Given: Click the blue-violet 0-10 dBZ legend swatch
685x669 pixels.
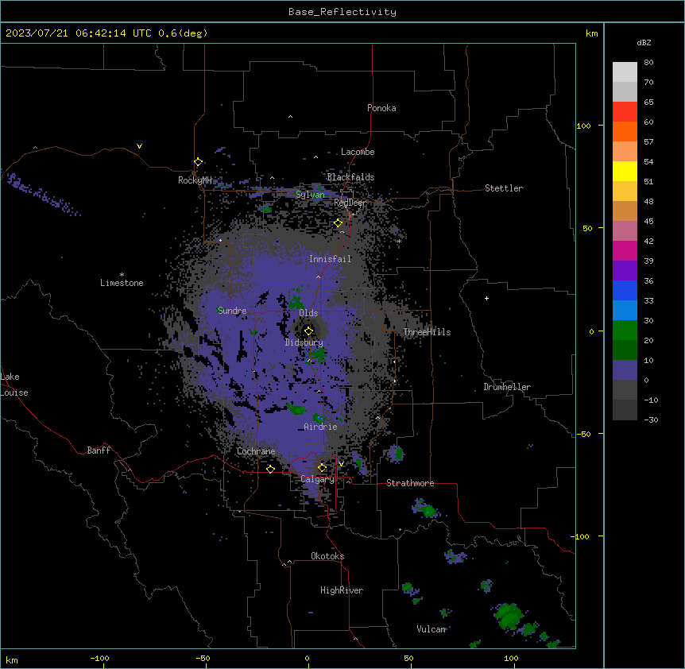Looking at the screenshot, I should click(625, 370).
